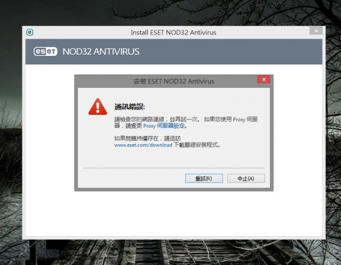Open the Proxy 伺服器設定 link
Screen dimensions: 341x265
point(165,126)
